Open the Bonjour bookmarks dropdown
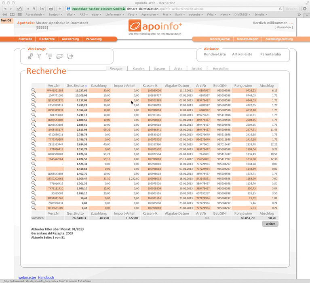This screenshot has width=310, height=283. point(55,15)
